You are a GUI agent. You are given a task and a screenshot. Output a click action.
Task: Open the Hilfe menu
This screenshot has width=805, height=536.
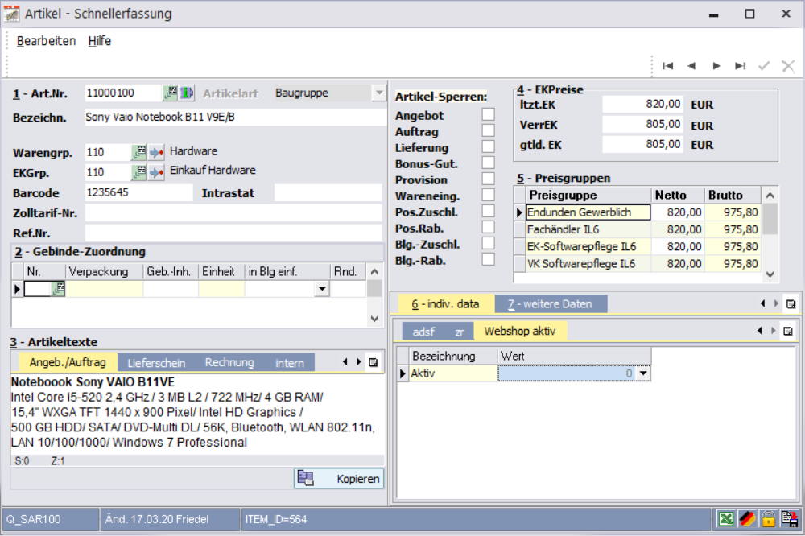click(x=100, y=41)
